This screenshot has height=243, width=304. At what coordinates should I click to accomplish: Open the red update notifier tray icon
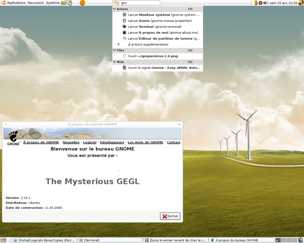point(260,3)
